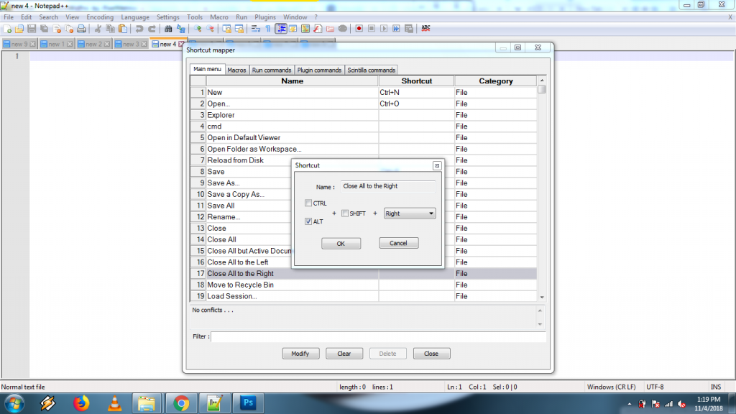The width and height of the screenshot is (736, 414).
Task: Switch to the Plugin commands tab
Action: [x=319, y=70]
